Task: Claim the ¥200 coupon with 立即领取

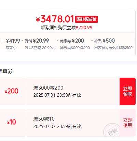Action: (127, 91)
